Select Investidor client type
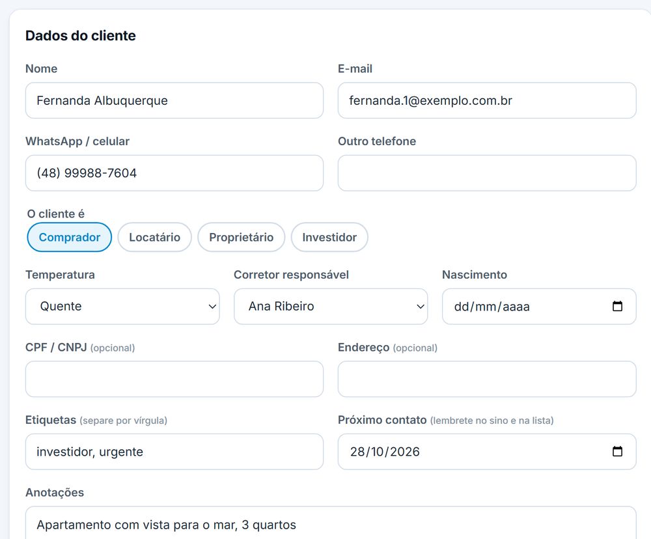The width and height of the screenshot is (651, 539). pyautogui.click(x=329, y=237)
